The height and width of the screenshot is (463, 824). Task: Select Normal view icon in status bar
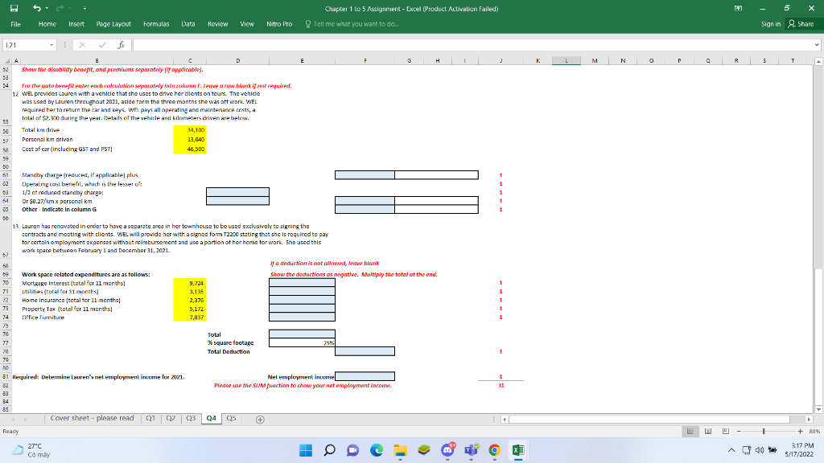(x=690, y=431)
